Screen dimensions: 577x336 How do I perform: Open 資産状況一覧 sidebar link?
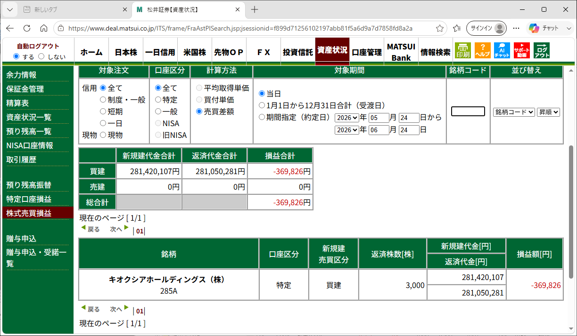point(29,117)
